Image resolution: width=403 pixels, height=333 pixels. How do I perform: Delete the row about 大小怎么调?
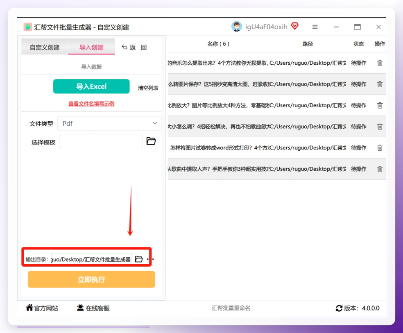[380, 127]
